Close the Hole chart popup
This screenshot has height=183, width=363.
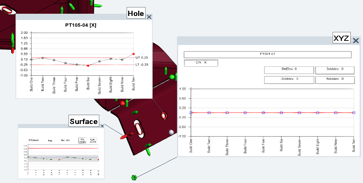(x=149, y=17)
